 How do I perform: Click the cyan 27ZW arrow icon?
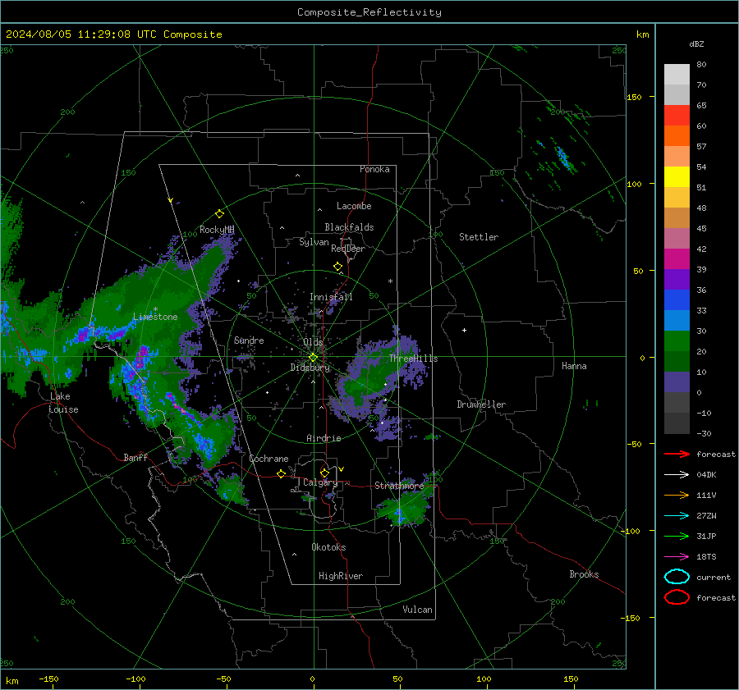[677, 516]
